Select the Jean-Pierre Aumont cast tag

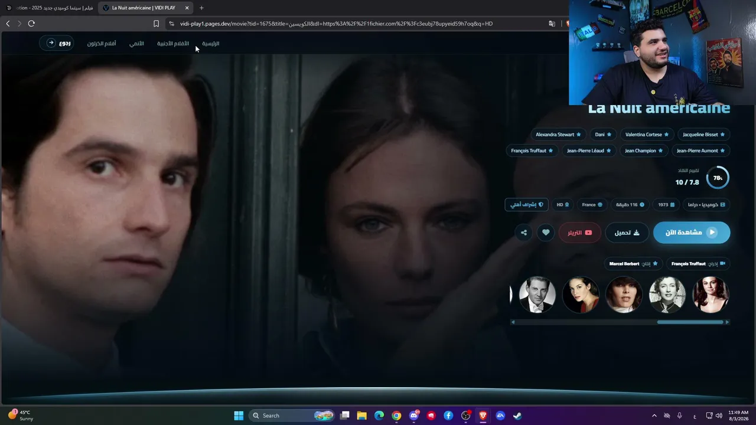700,151
